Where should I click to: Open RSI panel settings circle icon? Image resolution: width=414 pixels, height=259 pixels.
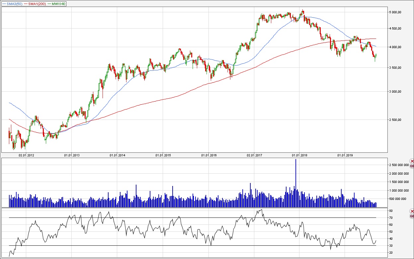(412, 216)
